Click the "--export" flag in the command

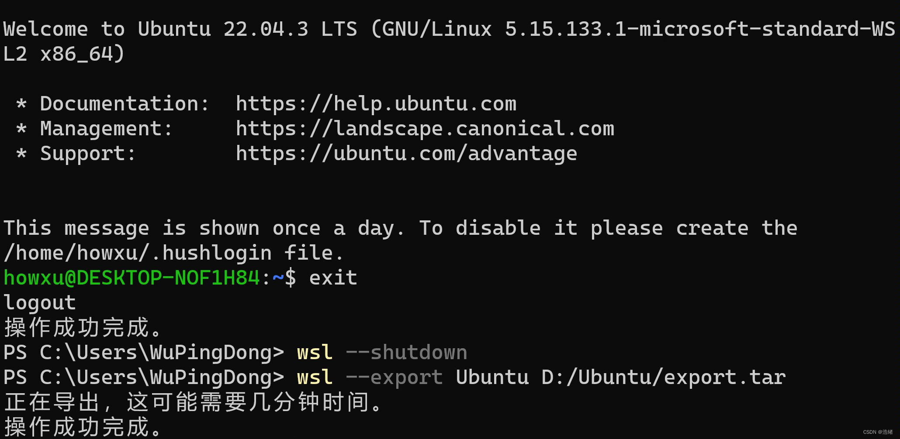[394, 377]
